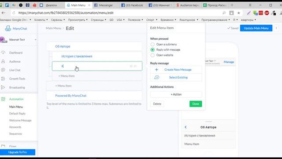Click the Main Menu breadcrumb link

(x=53, y=28)
